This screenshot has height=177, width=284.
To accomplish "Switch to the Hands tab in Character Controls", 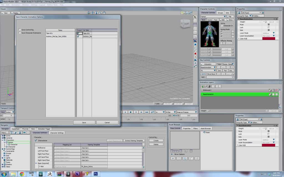I will click(x=210, y=20).
